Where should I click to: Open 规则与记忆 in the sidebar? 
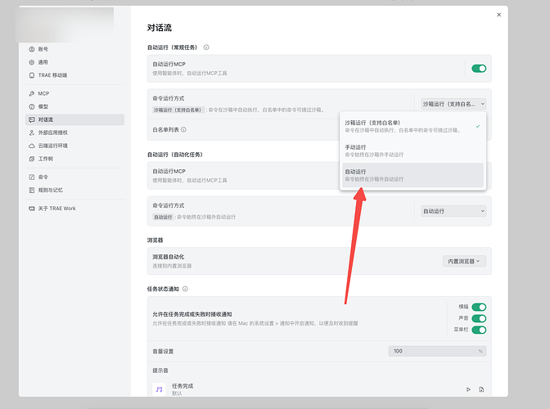[74, 190]
